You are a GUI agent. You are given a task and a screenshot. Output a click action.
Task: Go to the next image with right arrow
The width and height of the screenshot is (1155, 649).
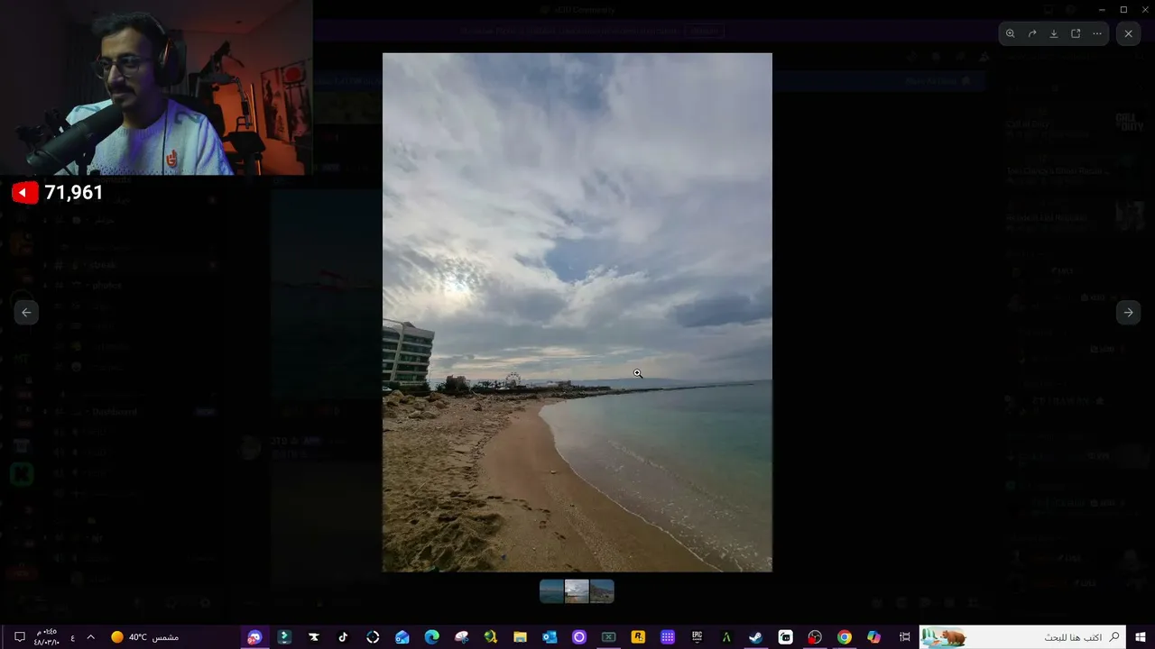tap(1128, 312)
